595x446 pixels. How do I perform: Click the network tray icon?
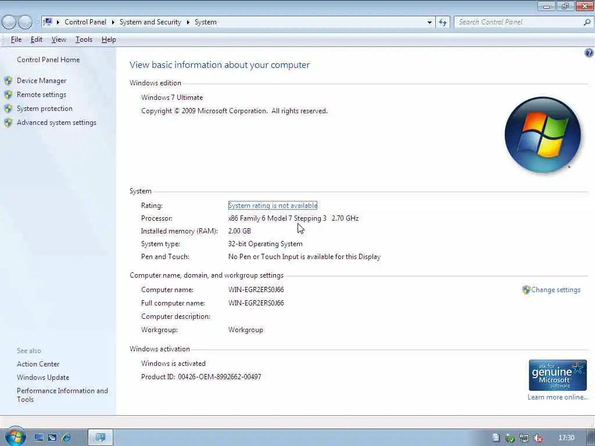(524, 438)
